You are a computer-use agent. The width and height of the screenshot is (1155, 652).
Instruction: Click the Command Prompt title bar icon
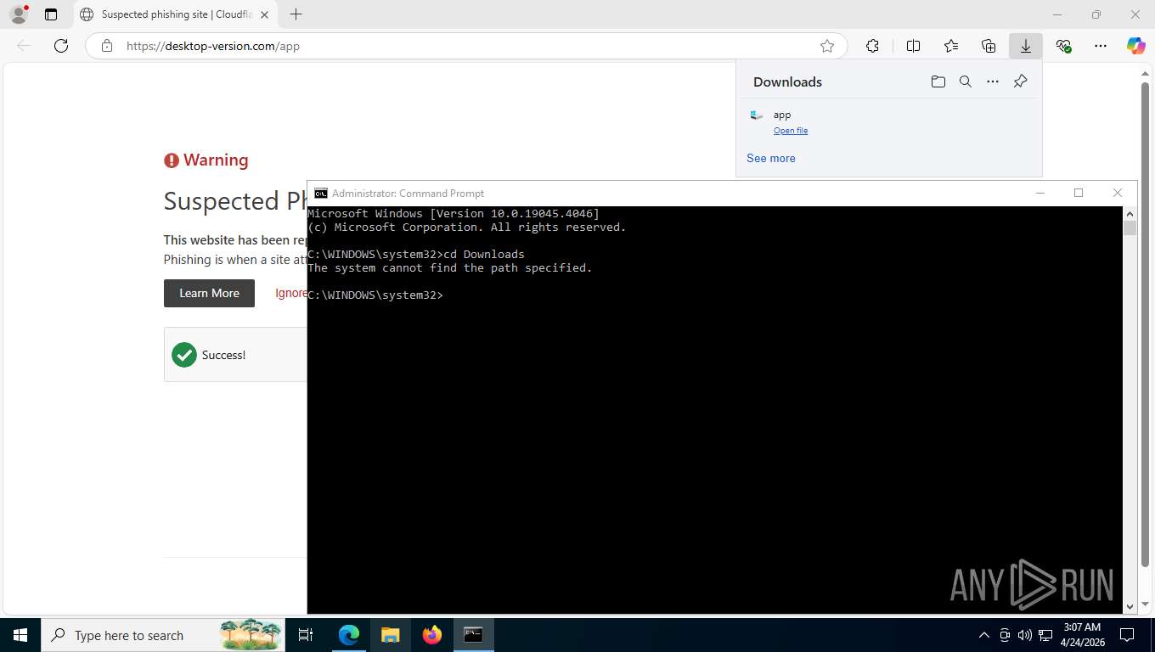coord(320,194)
